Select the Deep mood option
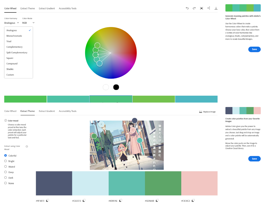The image size is (265, 212). pyautogui.click(x=6, y=172)
